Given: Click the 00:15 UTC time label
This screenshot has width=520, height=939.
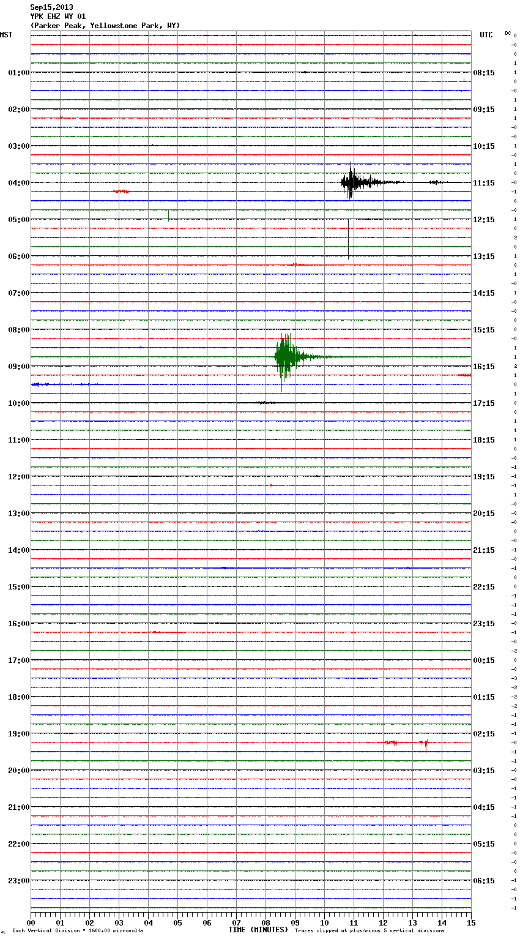Looking at the screenshot, I should tap(484, 660).
